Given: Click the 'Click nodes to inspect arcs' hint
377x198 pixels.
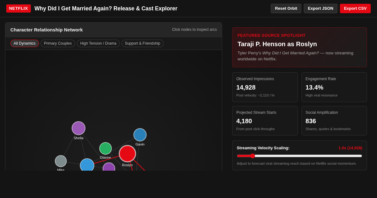Looking at the screenshot, I should point(194,30).
